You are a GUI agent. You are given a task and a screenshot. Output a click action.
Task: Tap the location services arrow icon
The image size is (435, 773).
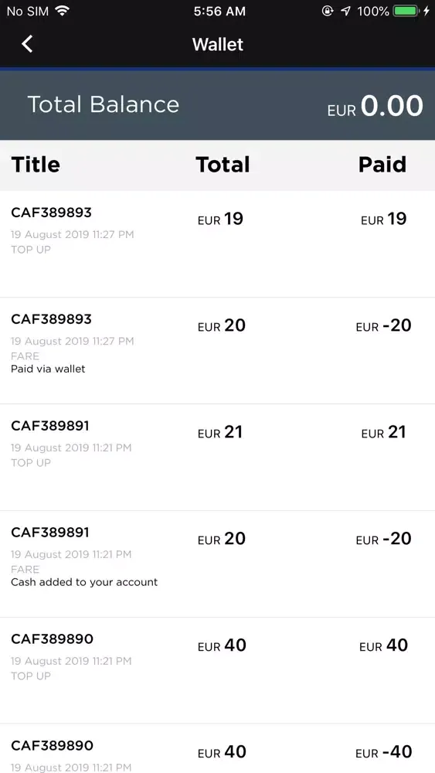click(345, 11)
